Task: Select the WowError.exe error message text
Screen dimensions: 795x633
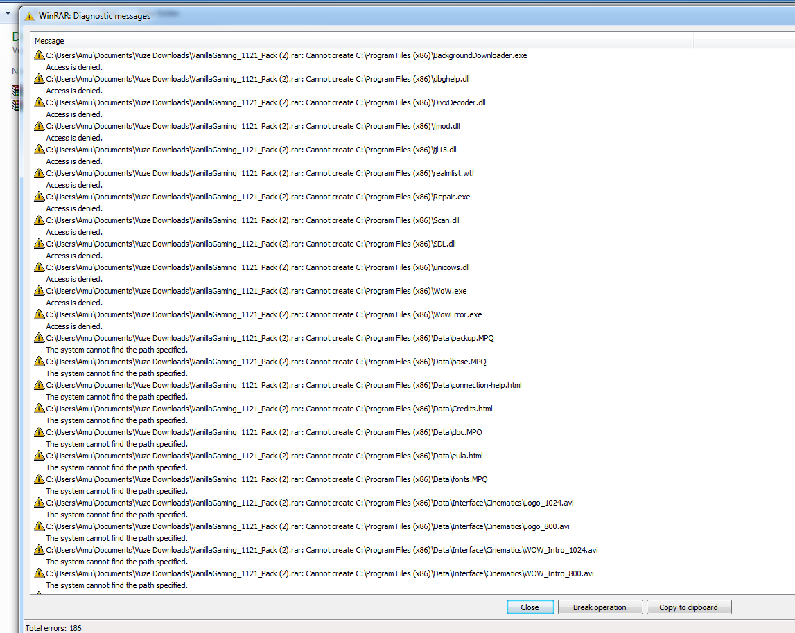Action: [x=264, y=314]
